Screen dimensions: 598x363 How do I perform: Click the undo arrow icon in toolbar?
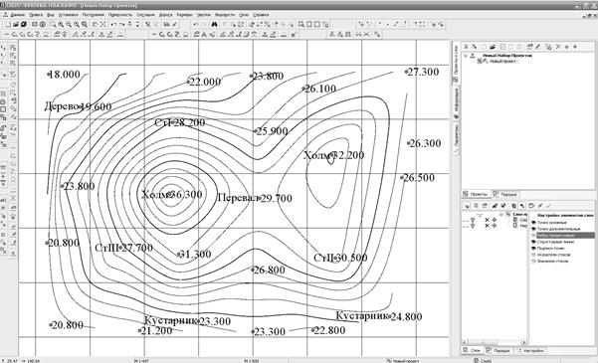pyautogui.click(x=195, y=24)
